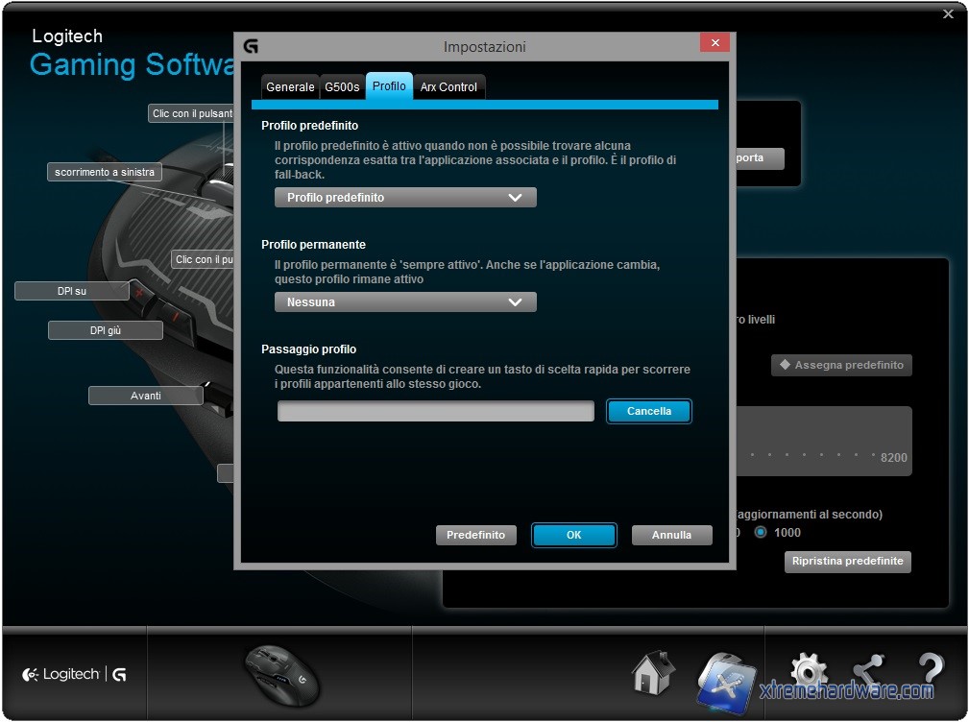Click the Annulla button
This screenshot has width=969, height=722.
(x=671, y=536)
